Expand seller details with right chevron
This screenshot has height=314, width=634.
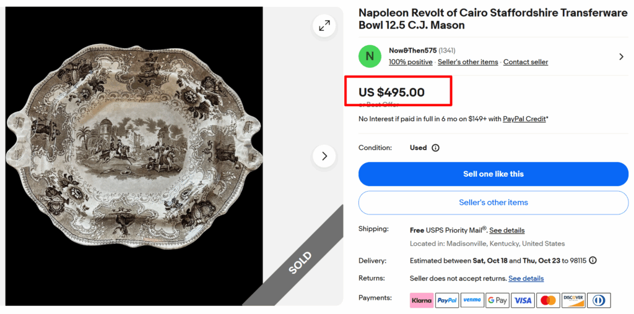[621, 57]
